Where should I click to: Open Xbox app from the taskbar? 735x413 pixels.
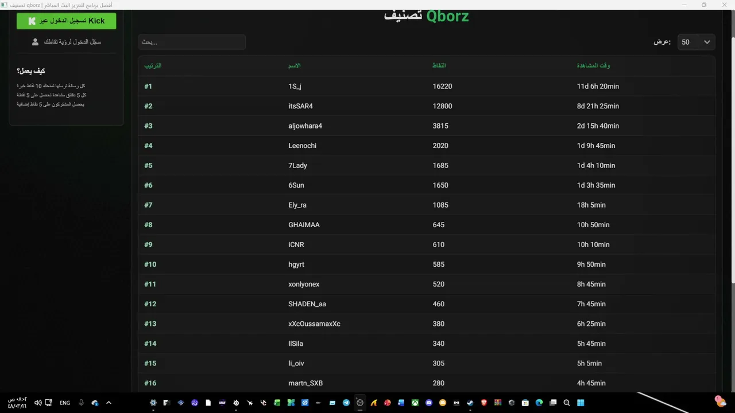(x=415, y=403)
